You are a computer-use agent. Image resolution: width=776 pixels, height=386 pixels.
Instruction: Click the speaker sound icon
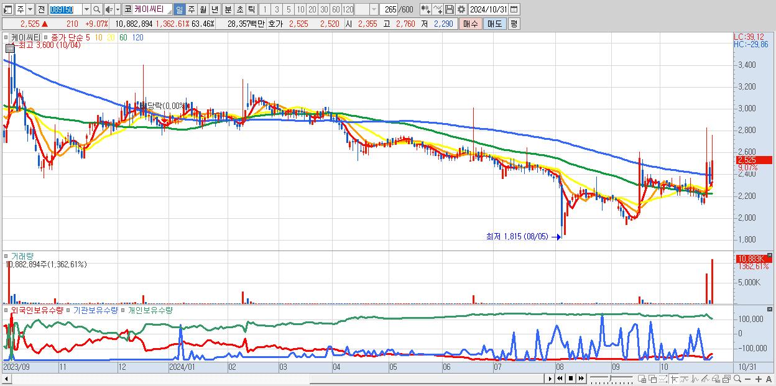pos(109,9)
